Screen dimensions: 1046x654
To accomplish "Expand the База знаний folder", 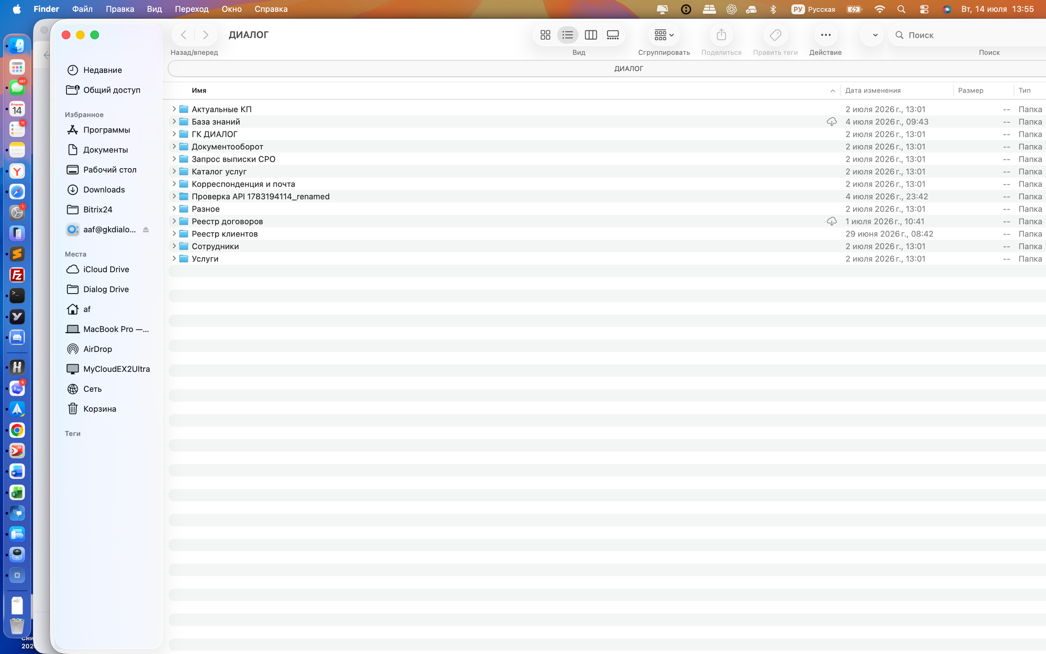I will point(174,122).
